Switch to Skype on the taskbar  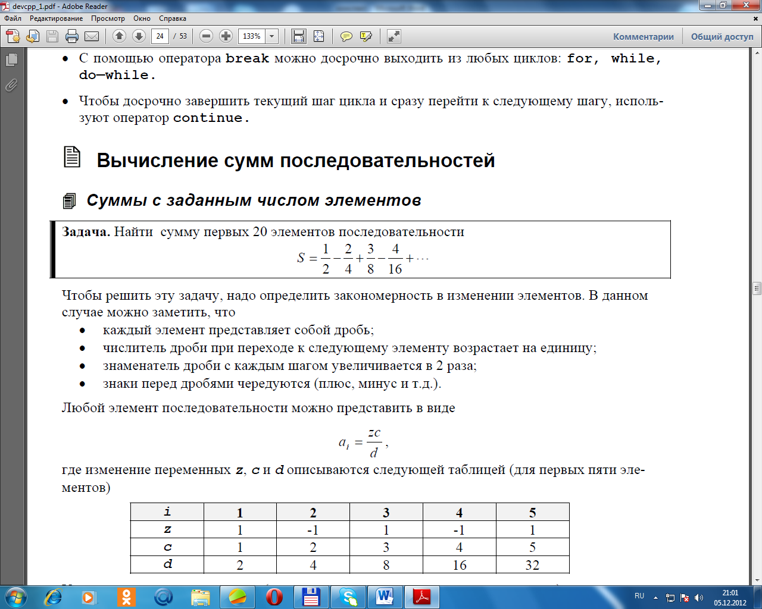click(x=348, y=597)
